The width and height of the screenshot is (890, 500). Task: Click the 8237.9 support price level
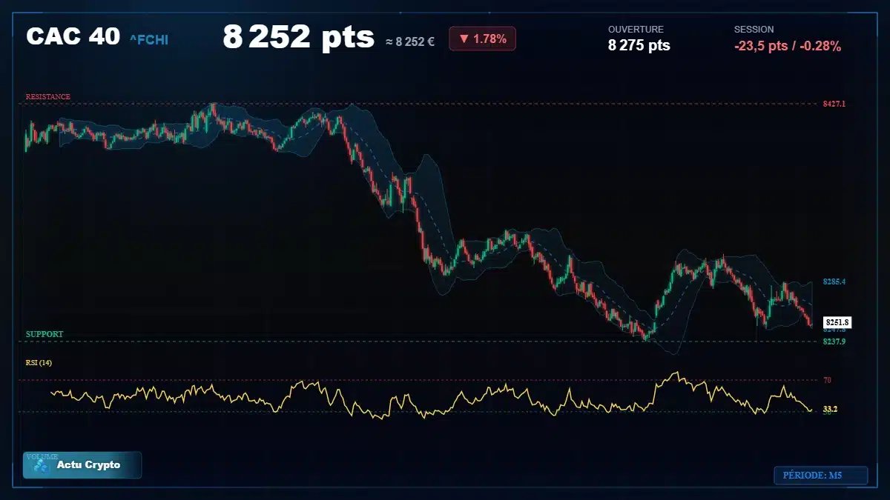point(834,341)
